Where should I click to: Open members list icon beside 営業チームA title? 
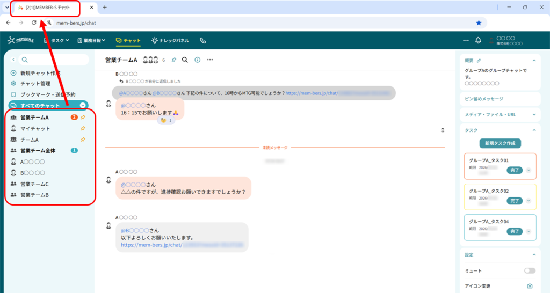coord(150,60)
